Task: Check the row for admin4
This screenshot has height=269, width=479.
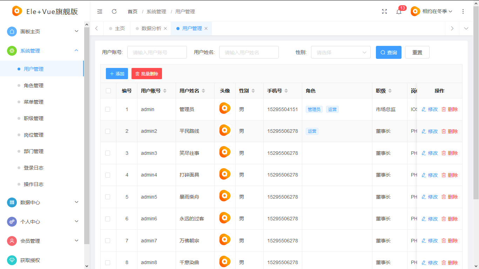Action: 108,175
